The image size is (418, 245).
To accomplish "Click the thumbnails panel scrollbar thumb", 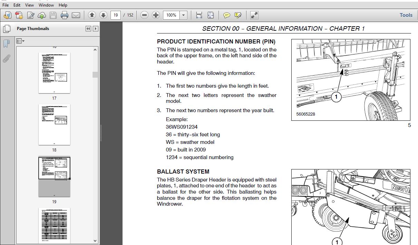I will click(95, 75).
